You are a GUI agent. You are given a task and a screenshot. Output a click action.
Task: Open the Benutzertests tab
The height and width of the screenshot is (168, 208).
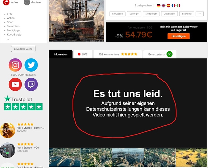160,54
